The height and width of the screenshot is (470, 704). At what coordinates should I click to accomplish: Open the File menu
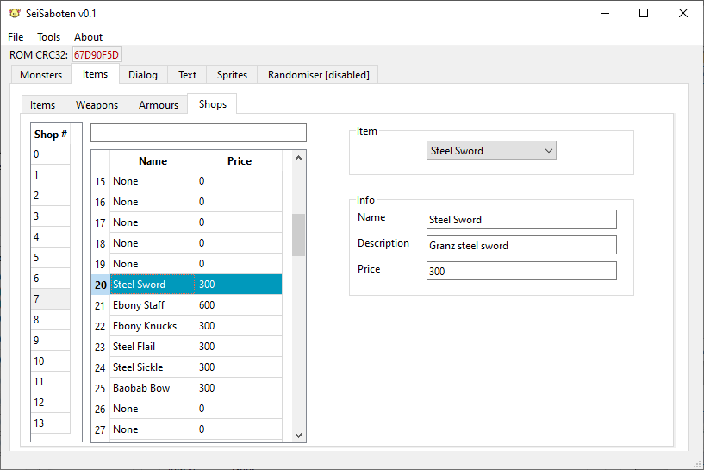[x=16, y=37]
